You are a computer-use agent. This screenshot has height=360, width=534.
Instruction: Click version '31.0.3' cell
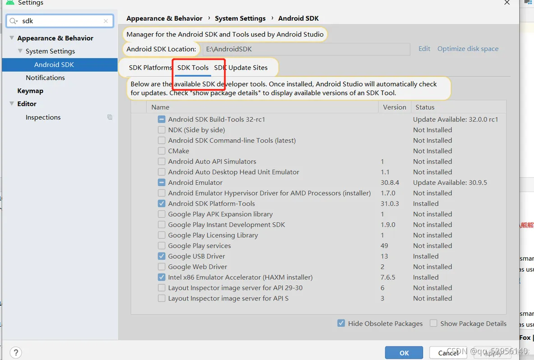390,204
